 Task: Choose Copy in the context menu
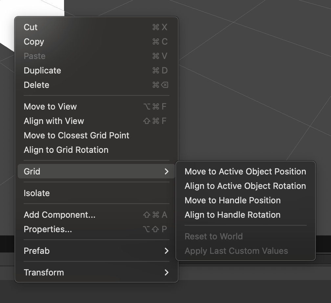pos(97,42)
